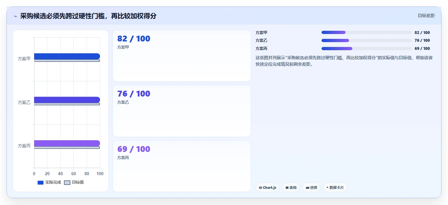
Task: Click the 82 / 100 value in progress list
Action: pyautogui.click(x=422, y=33)
